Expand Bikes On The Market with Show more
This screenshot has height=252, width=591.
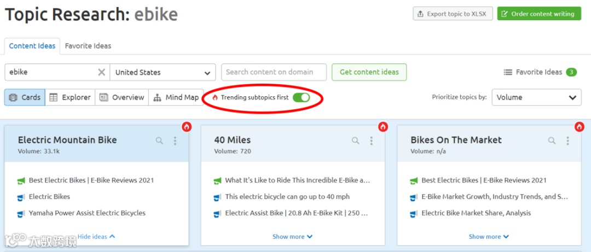click(489, 237)
